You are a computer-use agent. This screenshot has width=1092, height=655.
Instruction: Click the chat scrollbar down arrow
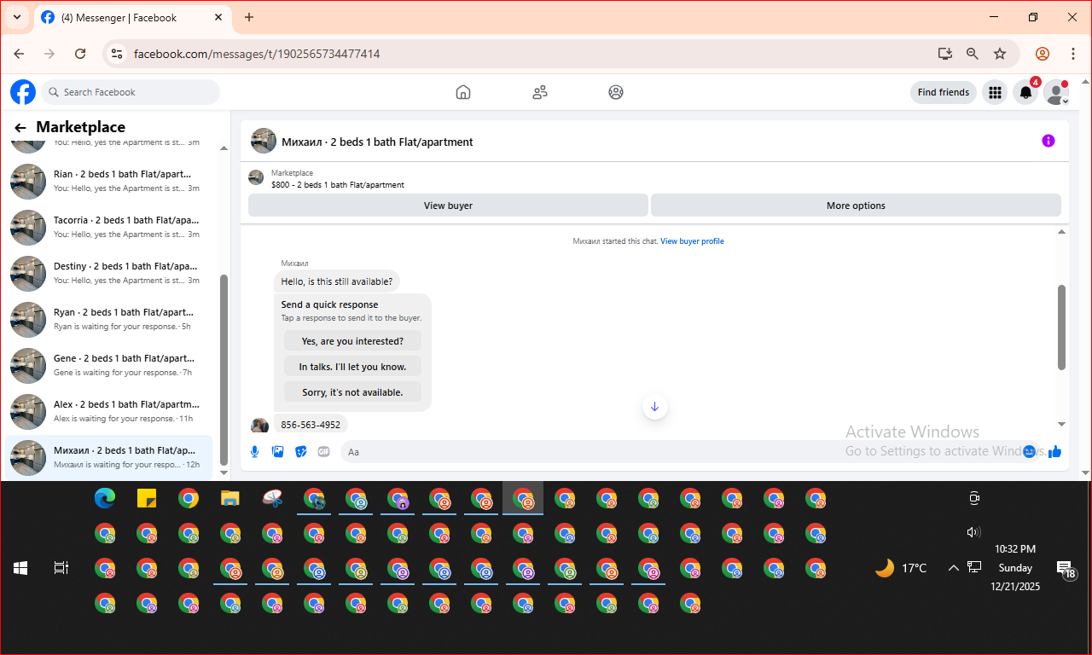(1062, 424)
